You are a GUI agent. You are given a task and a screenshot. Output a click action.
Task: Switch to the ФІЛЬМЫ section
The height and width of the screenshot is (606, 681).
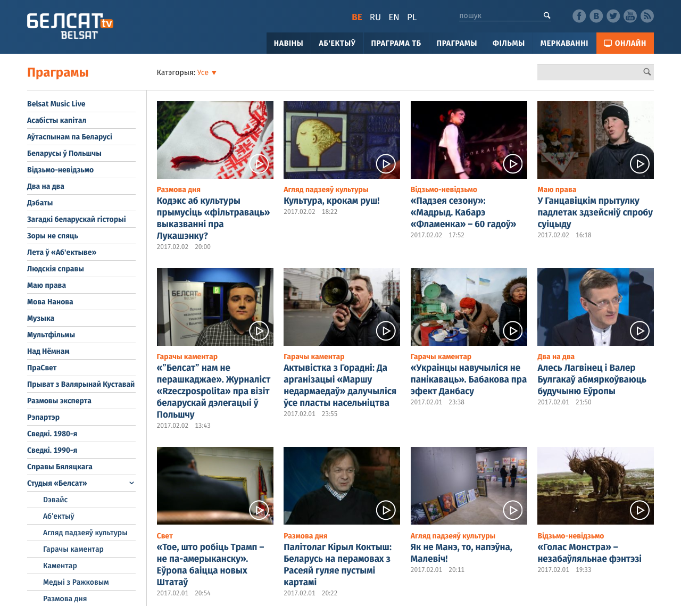509,43
